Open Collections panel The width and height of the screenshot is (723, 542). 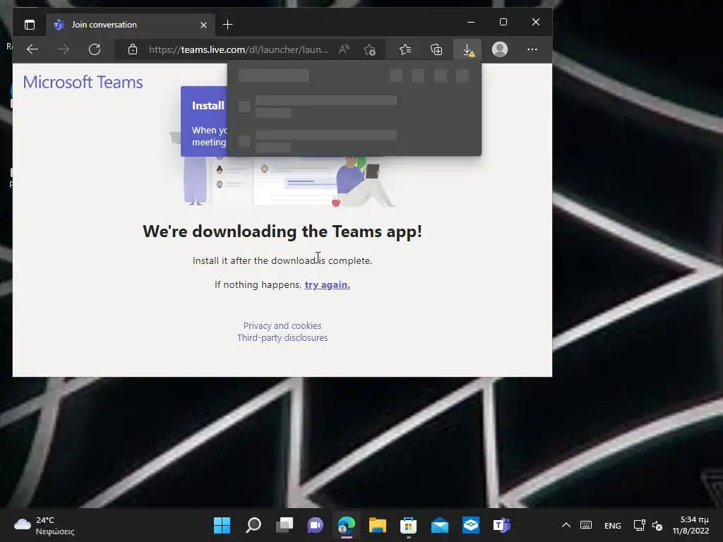coord(436,49)
